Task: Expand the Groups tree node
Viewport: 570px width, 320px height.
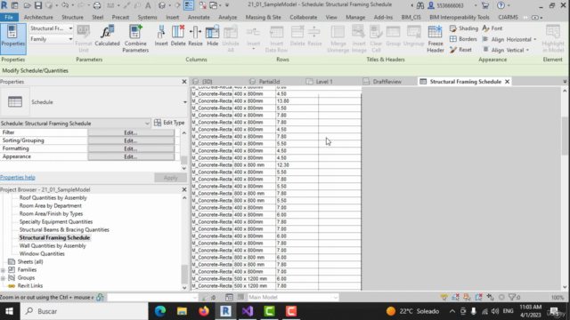Action: pos(4,278)
